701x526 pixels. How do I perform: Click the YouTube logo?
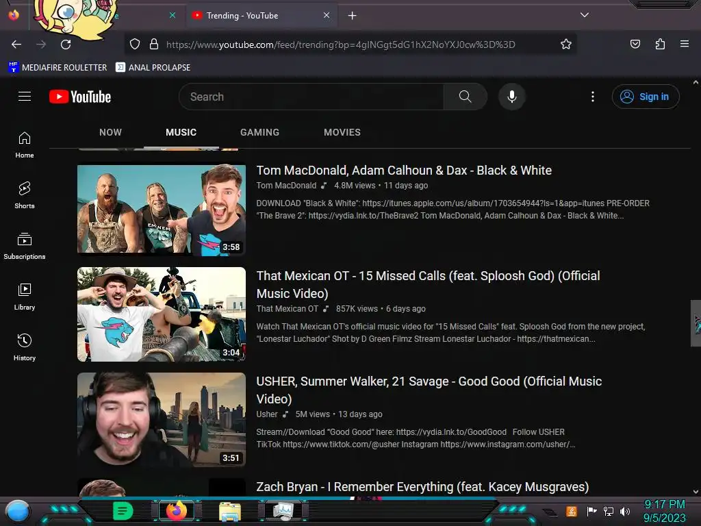pyautogui.click(x=80, y=97)
